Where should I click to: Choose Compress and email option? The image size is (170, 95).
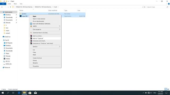click(45, 41)
